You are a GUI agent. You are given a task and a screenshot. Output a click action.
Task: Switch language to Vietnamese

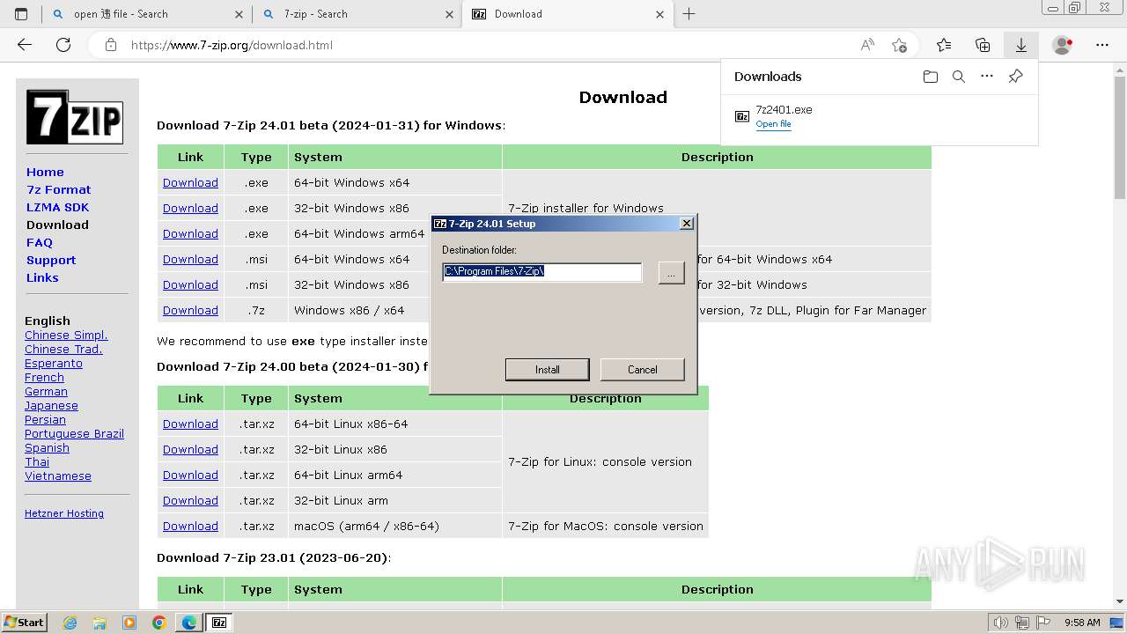pos(58,476)
